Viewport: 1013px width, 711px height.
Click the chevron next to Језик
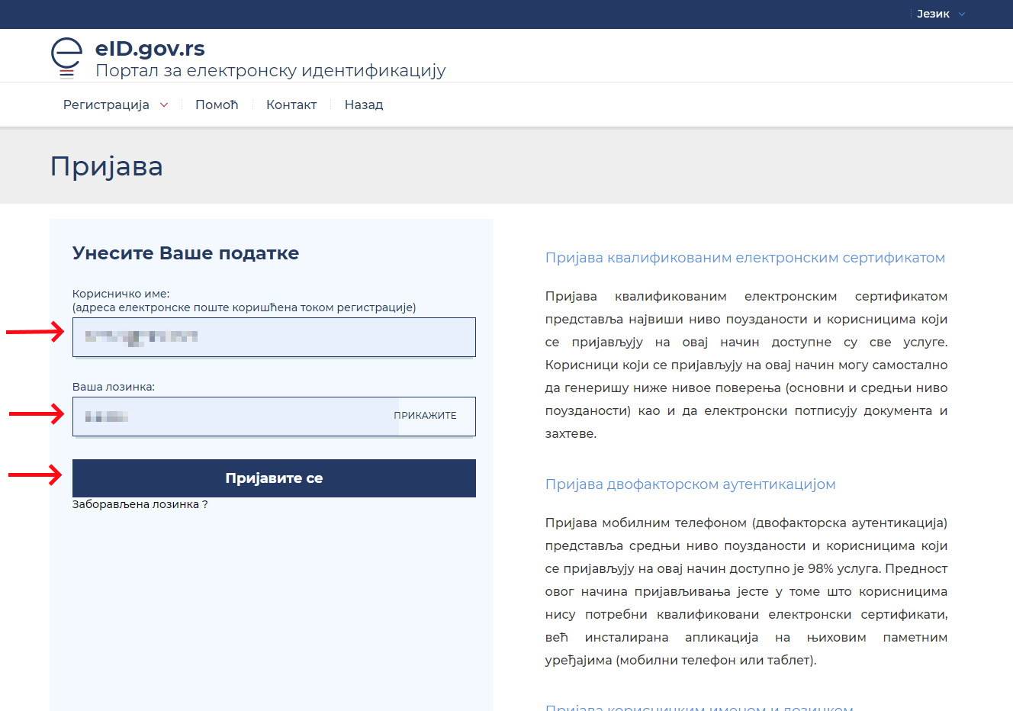click(x=961, y=14)
